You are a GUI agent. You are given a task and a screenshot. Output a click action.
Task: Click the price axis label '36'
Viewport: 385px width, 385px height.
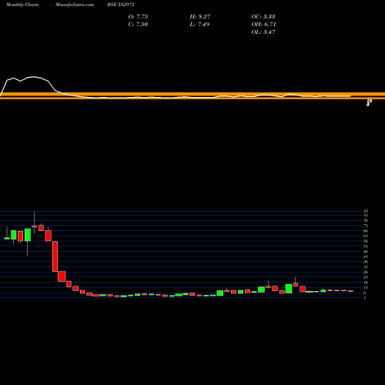(x=366, y=262)
